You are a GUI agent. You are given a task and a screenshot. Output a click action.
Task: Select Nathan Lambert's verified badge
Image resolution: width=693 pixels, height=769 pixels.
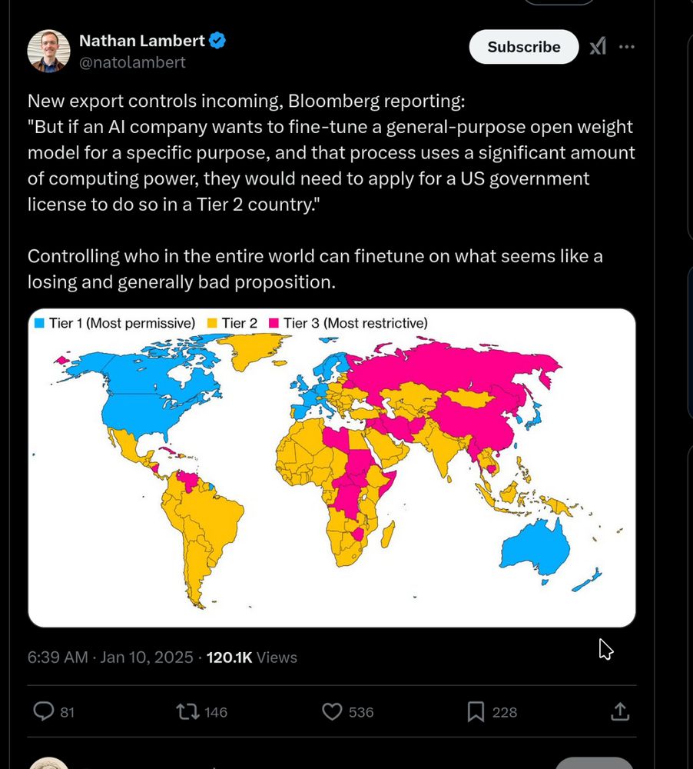point(216,41)
